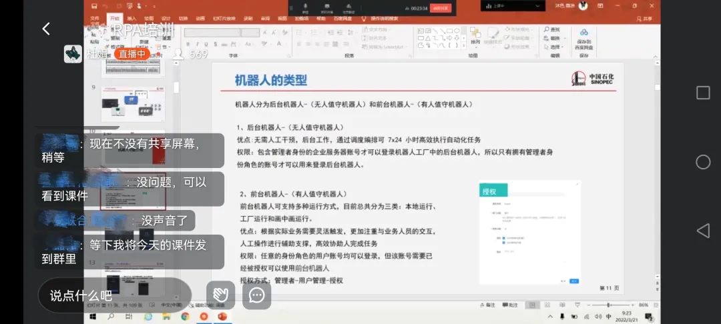
Task: Click the 授权 screenshot image on slide
Action: [529, 233]
